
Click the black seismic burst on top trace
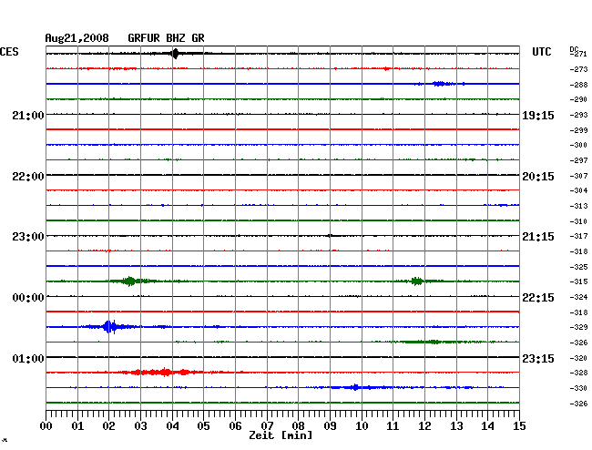(x=175, y=54)
